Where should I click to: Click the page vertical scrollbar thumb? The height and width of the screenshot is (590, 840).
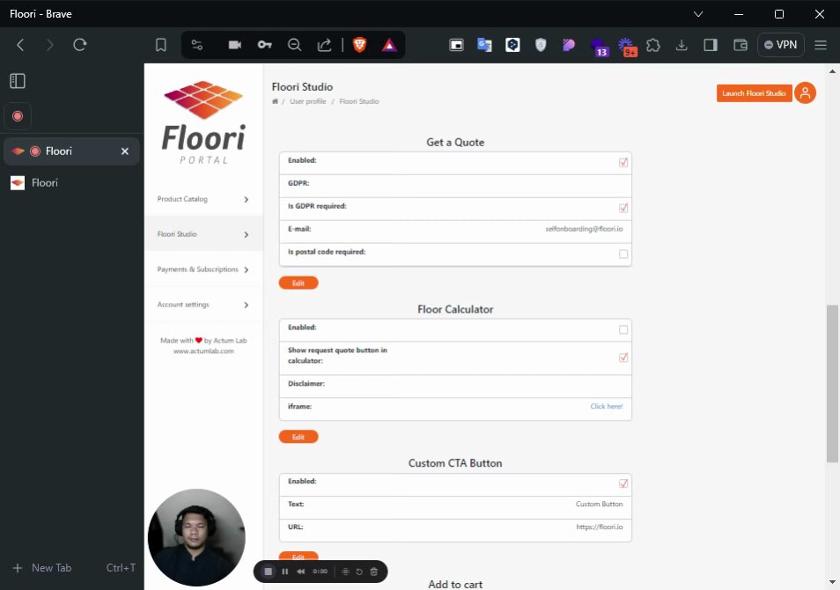[832, 383]
